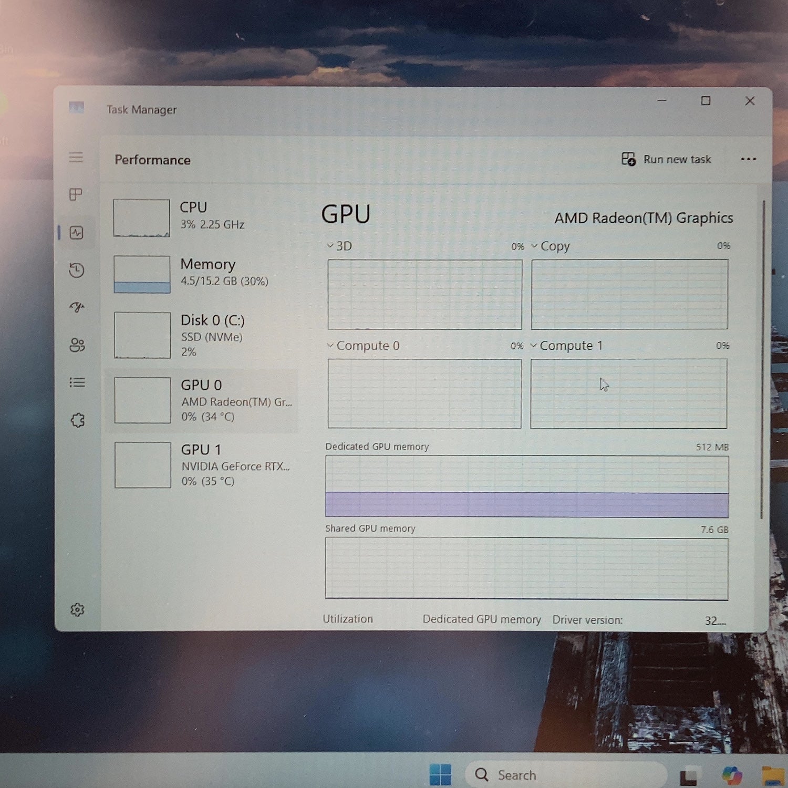The image size is (788, 788).
Task: Select the Memory performance item
Action: [202, 274]
